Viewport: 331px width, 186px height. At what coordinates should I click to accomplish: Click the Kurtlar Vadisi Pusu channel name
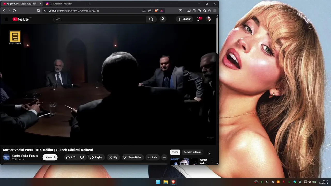pos(24,156)
